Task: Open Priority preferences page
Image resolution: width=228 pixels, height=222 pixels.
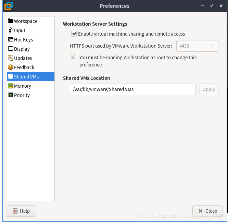Action: click(31, 95)
